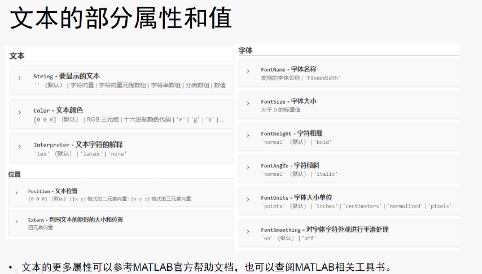Open the 'Interpreter - 文本字符的解释' heading

[x=78, y=145]
